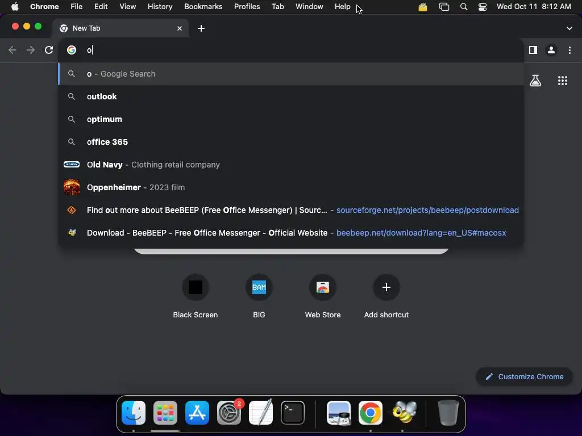Image resolution: width=582 pixels, height=436 pixels.
Task: Open the Profiles menu
Action: click(x=247, y=7)
